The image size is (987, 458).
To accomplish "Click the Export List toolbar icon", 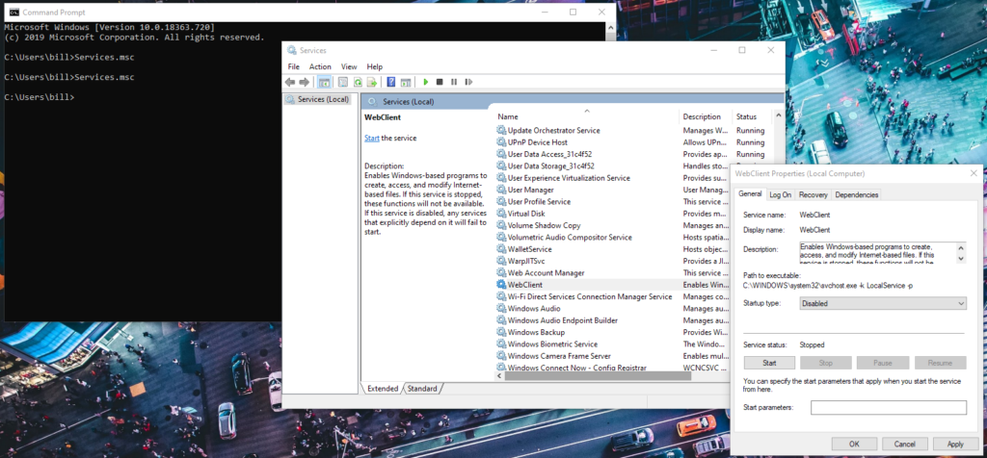I will coord(372,83).
